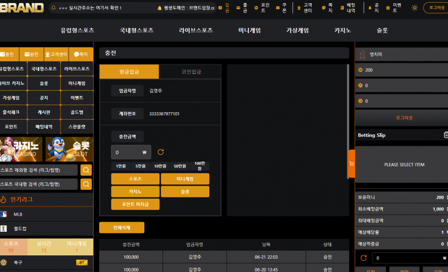This screenshot has height=272, width=448.
Task: Open 라이브스포츠 in the main navigation
Action: click(x=196, y=30)
